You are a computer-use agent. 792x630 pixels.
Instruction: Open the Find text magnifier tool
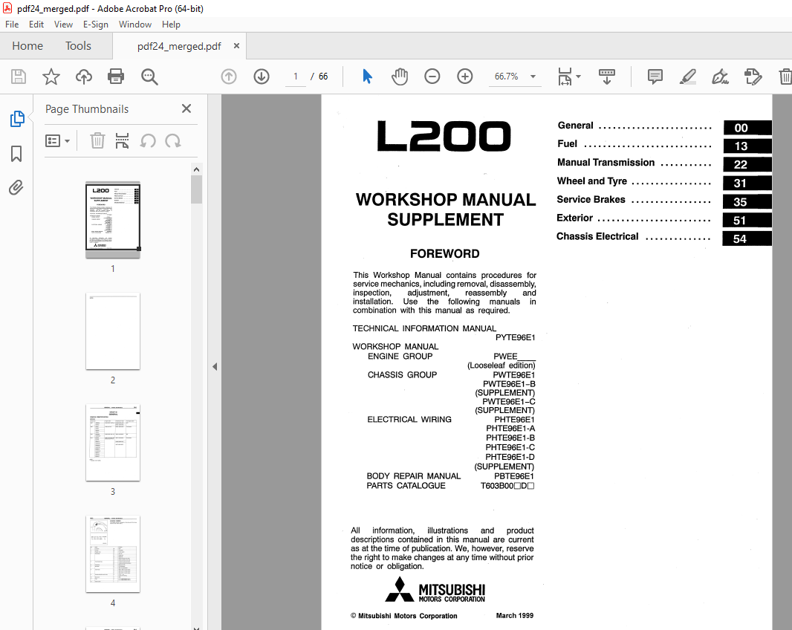[149, 77]
